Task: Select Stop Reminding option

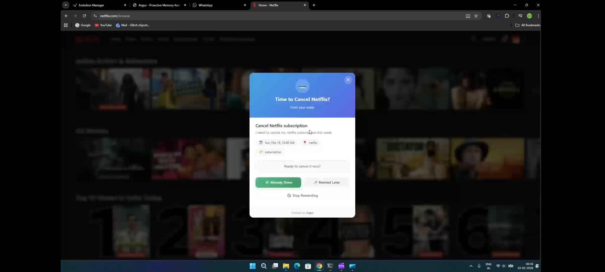Action: point(302,195)
